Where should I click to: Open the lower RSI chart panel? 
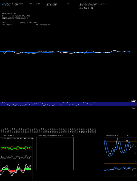point(120,170)
